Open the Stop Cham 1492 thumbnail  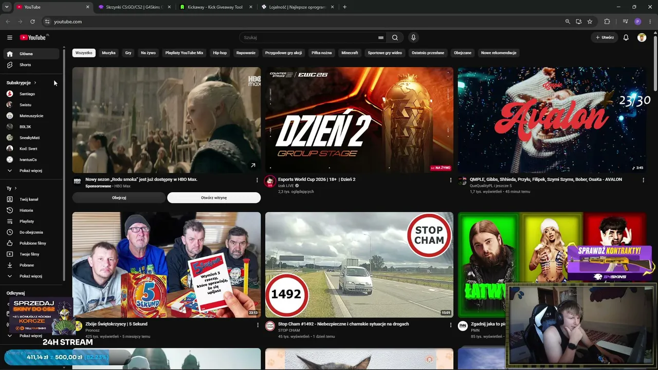(x=359, y=265)
